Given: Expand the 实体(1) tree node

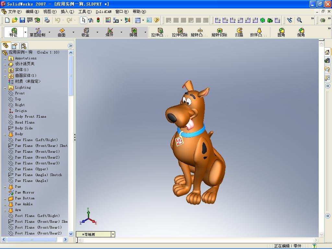Looking at the screenshot, I should click(5, 71).
